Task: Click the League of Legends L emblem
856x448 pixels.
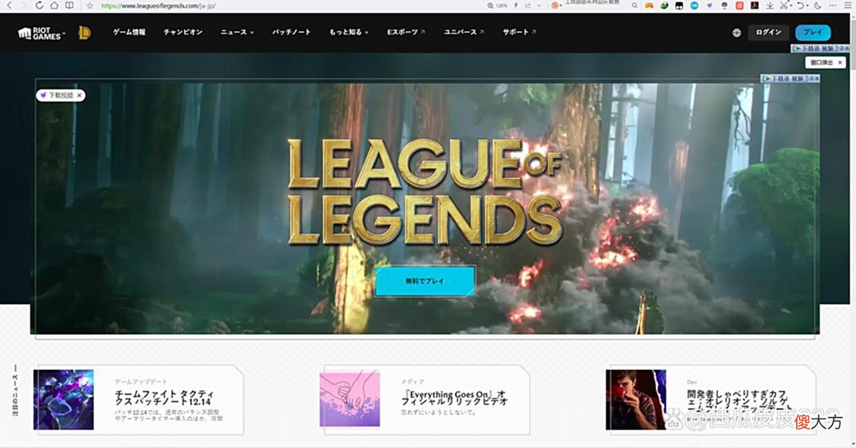Action: tap(84, 32)
